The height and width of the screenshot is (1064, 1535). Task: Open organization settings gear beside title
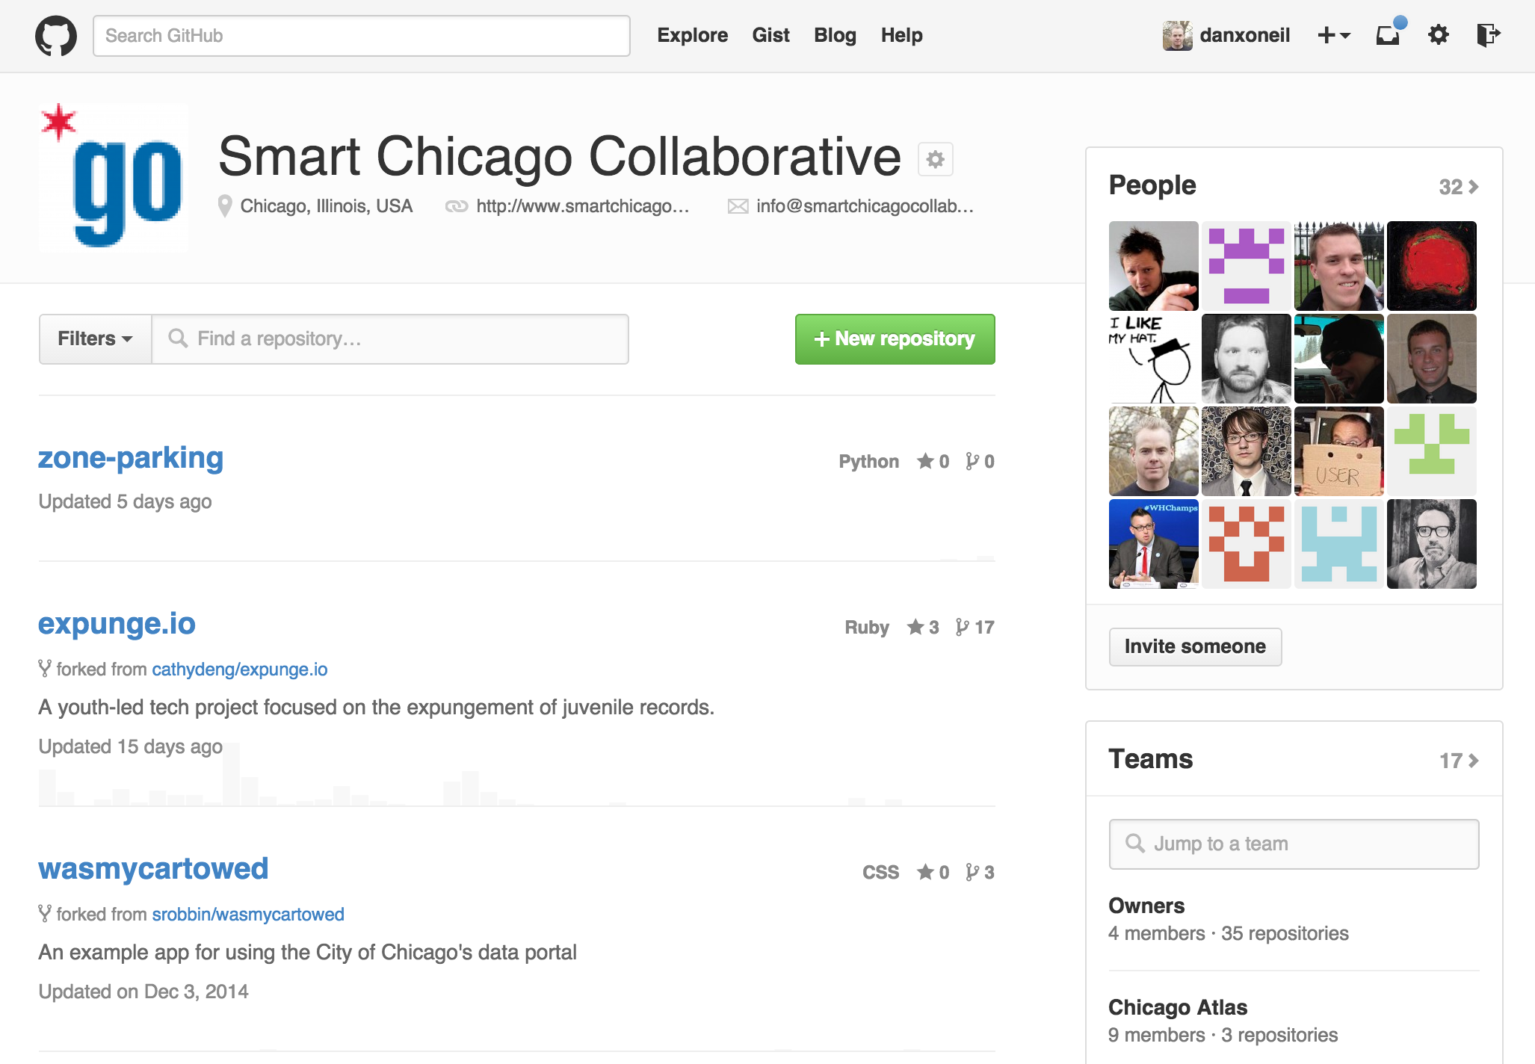936,159
